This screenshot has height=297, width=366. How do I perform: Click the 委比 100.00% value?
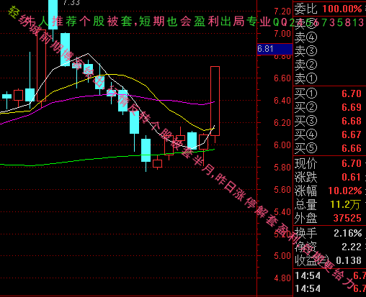pos(342,9)
